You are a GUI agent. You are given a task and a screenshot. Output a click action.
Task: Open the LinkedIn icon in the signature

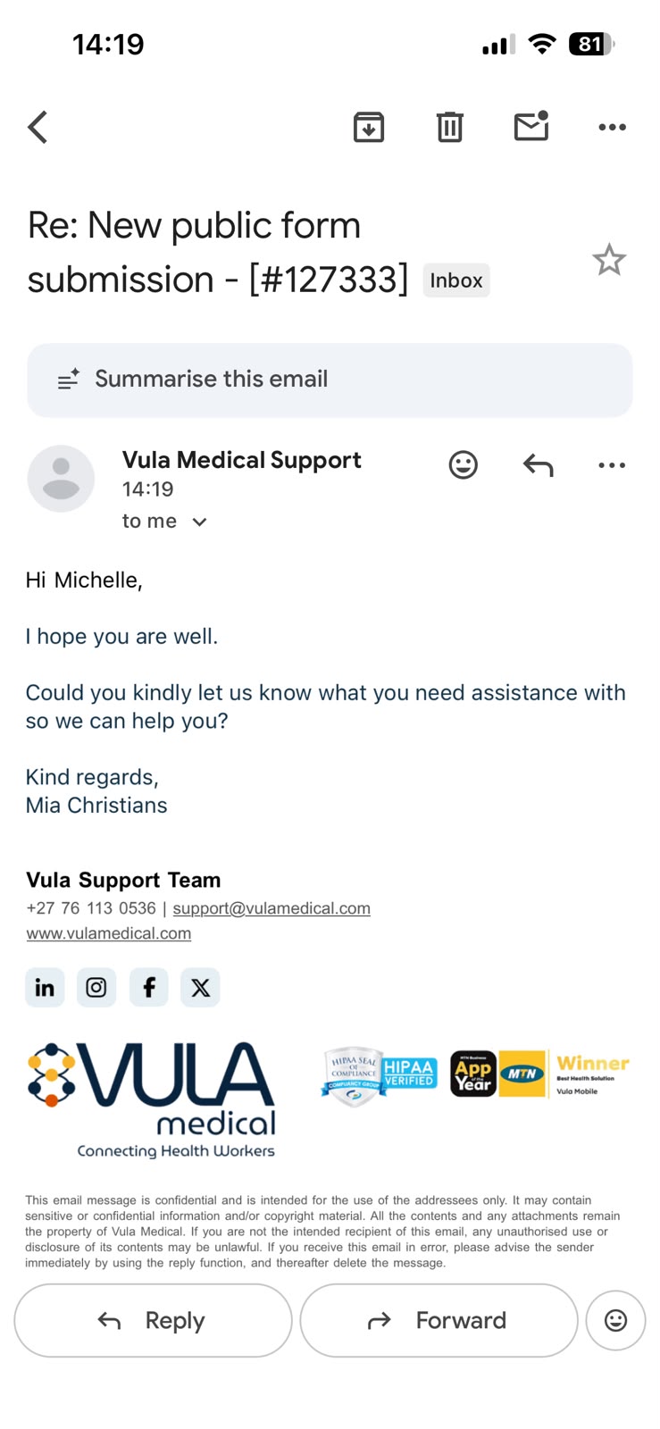45,988
